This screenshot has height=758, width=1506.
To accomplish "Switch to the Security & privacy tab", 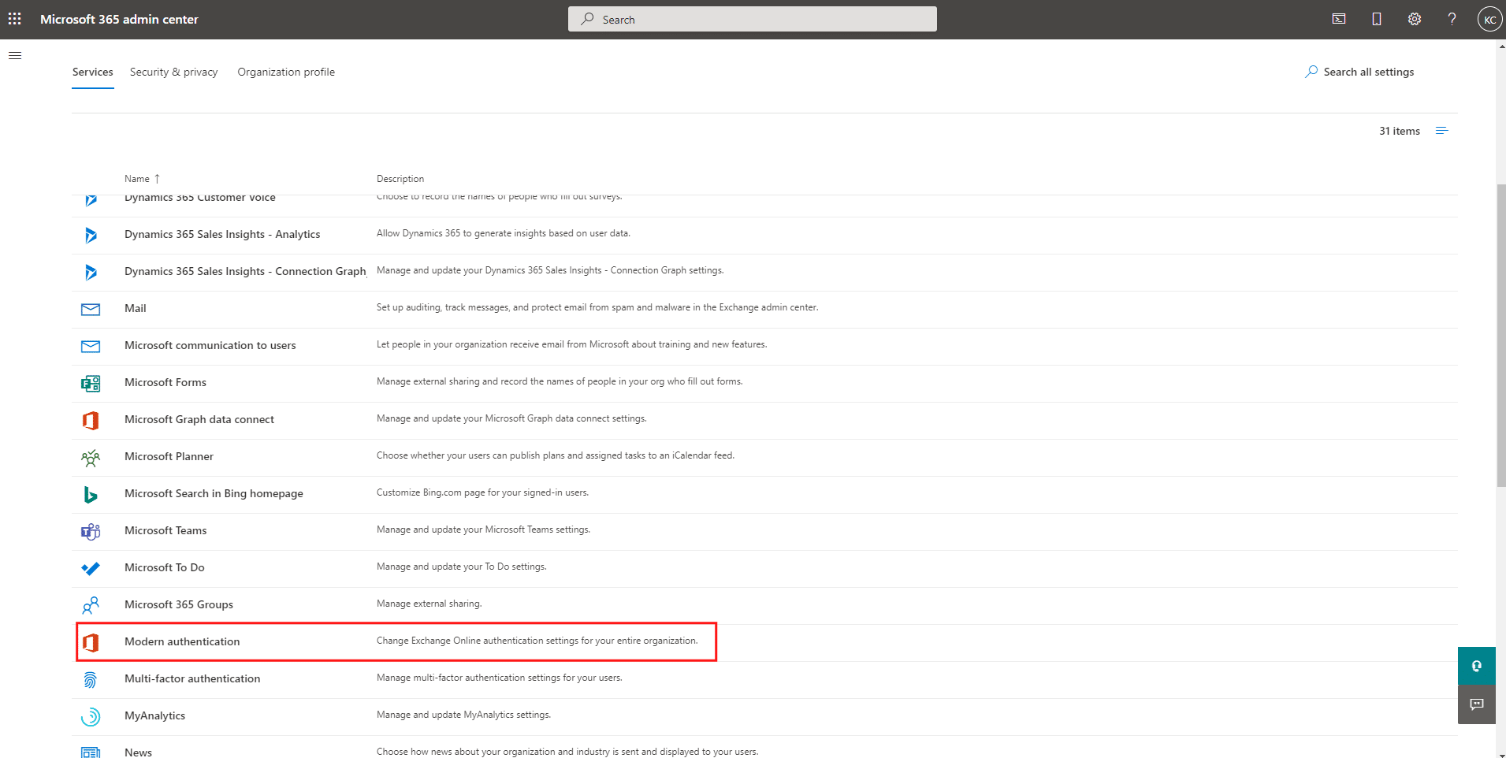I will [174, 72].
